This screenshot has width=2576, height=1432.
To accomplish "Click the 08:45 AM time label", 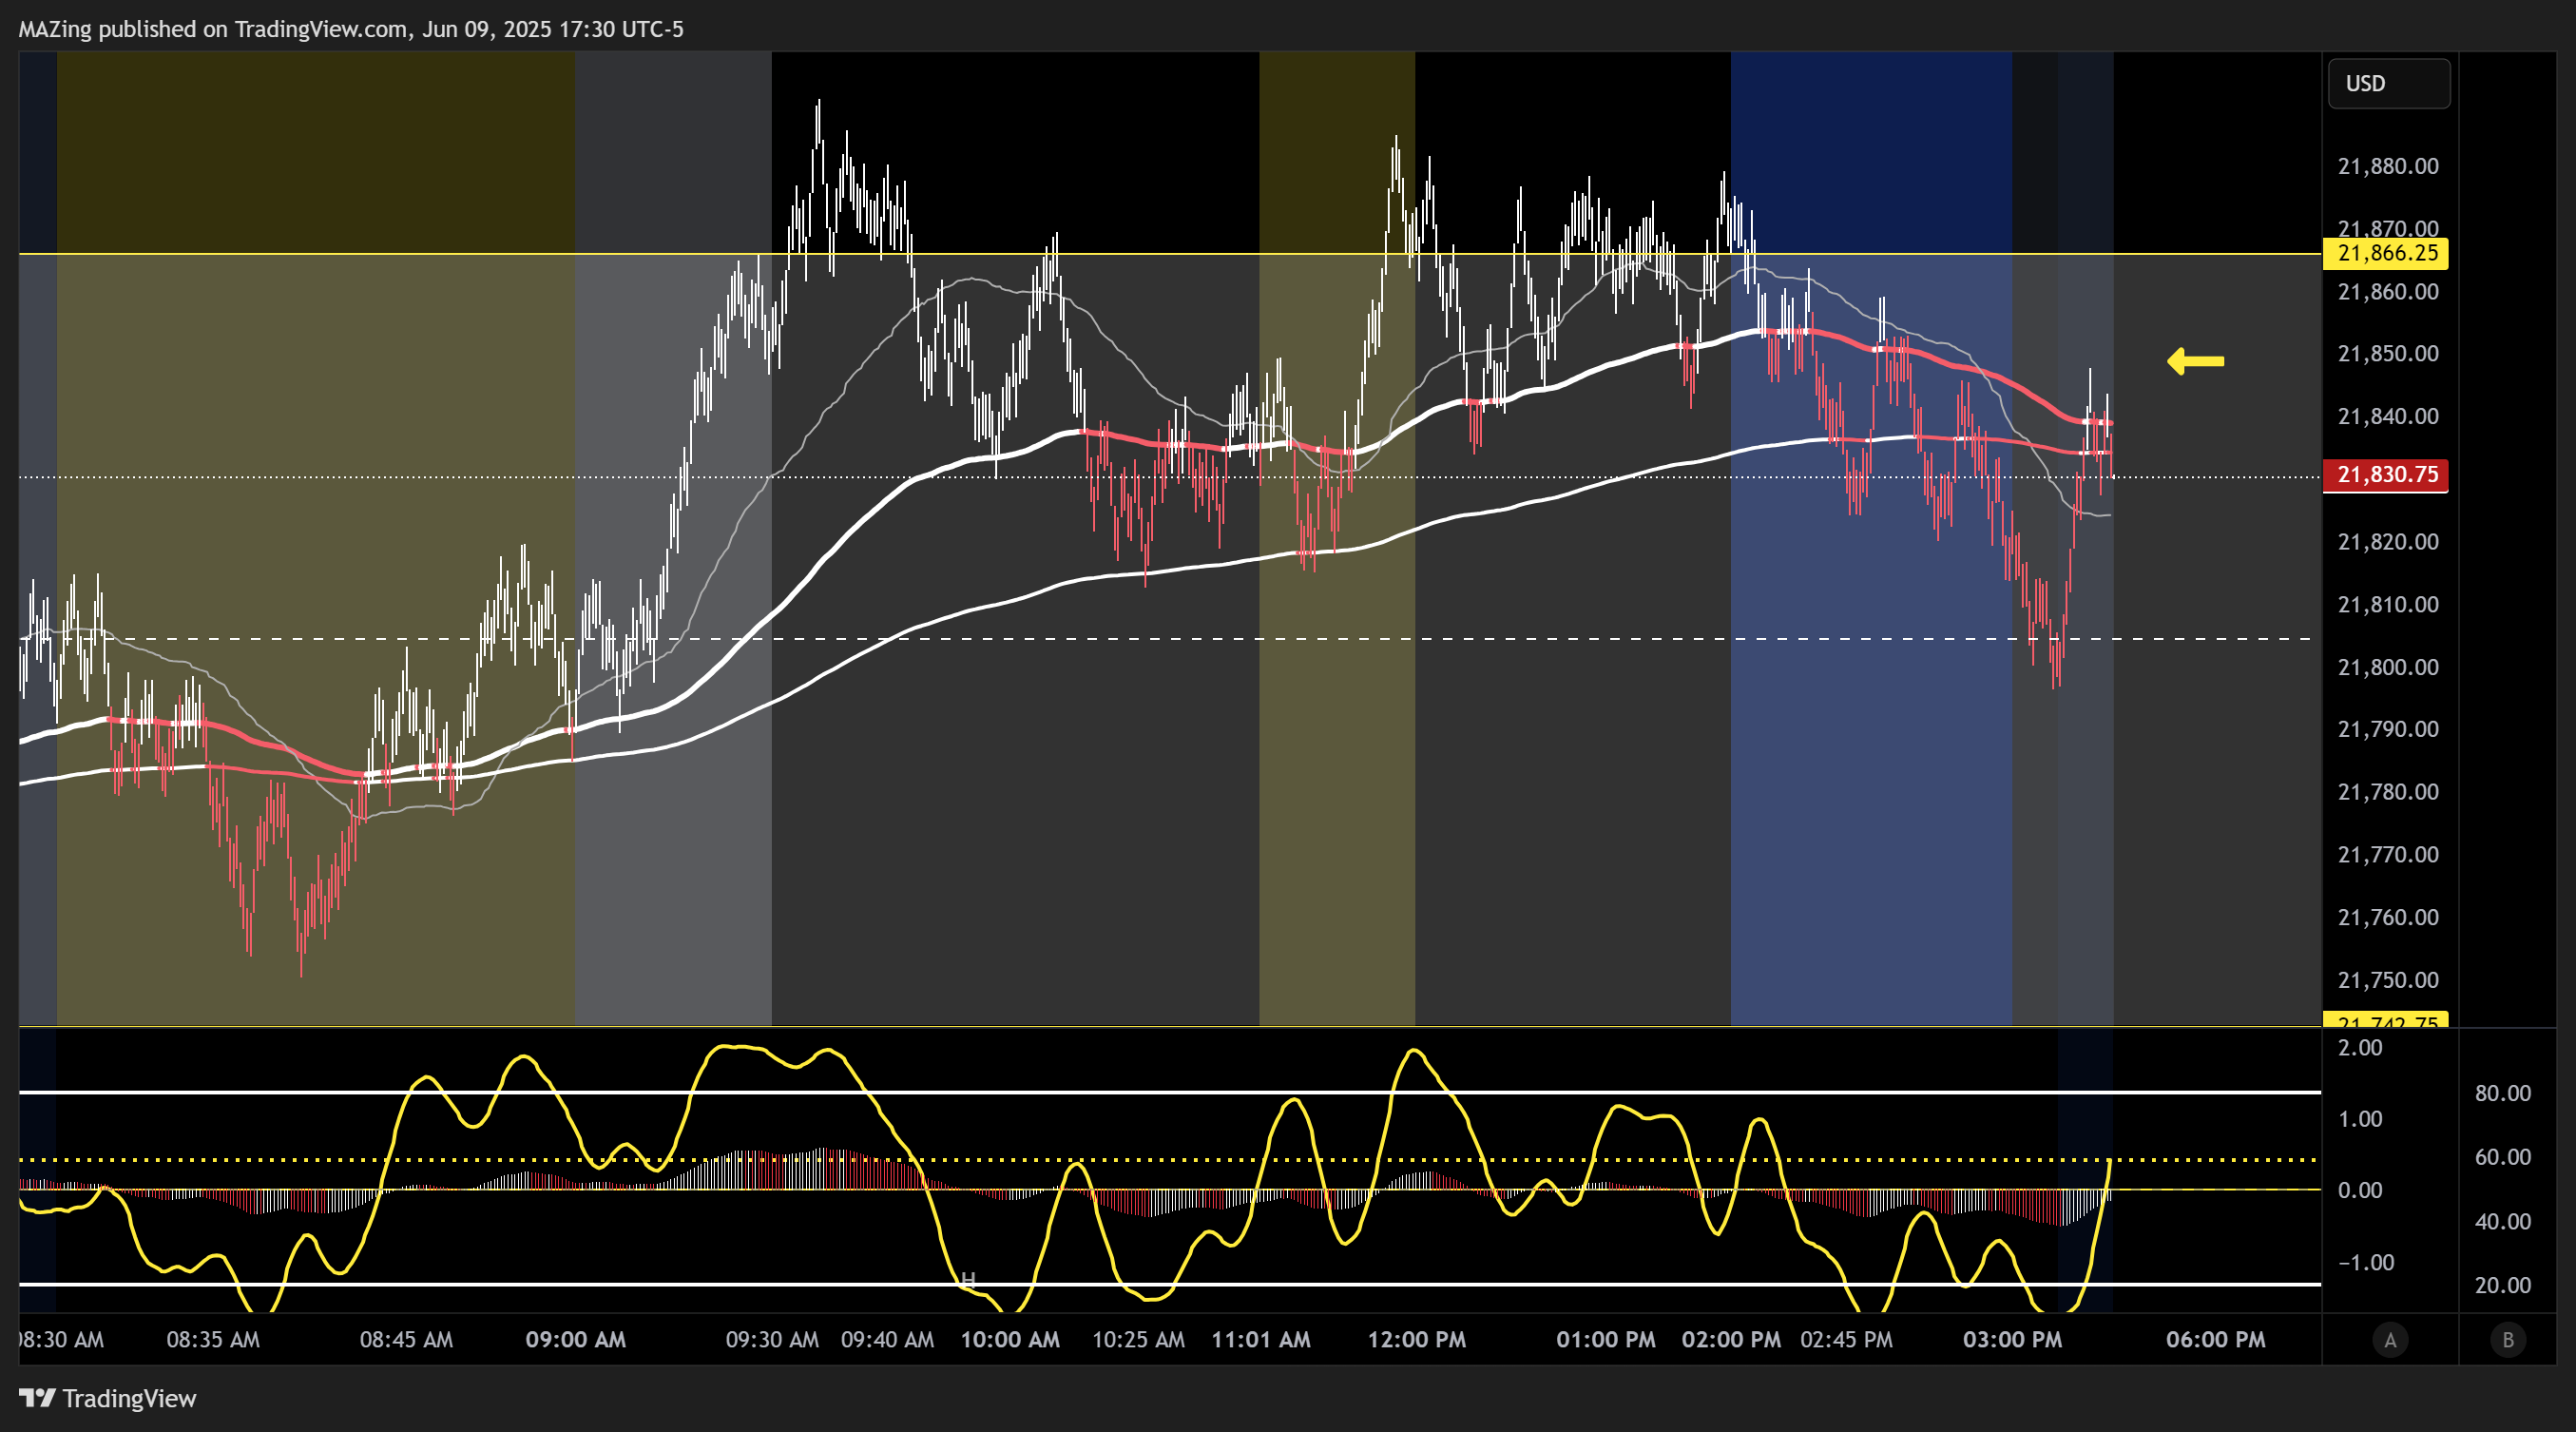I will (406, 1340).
